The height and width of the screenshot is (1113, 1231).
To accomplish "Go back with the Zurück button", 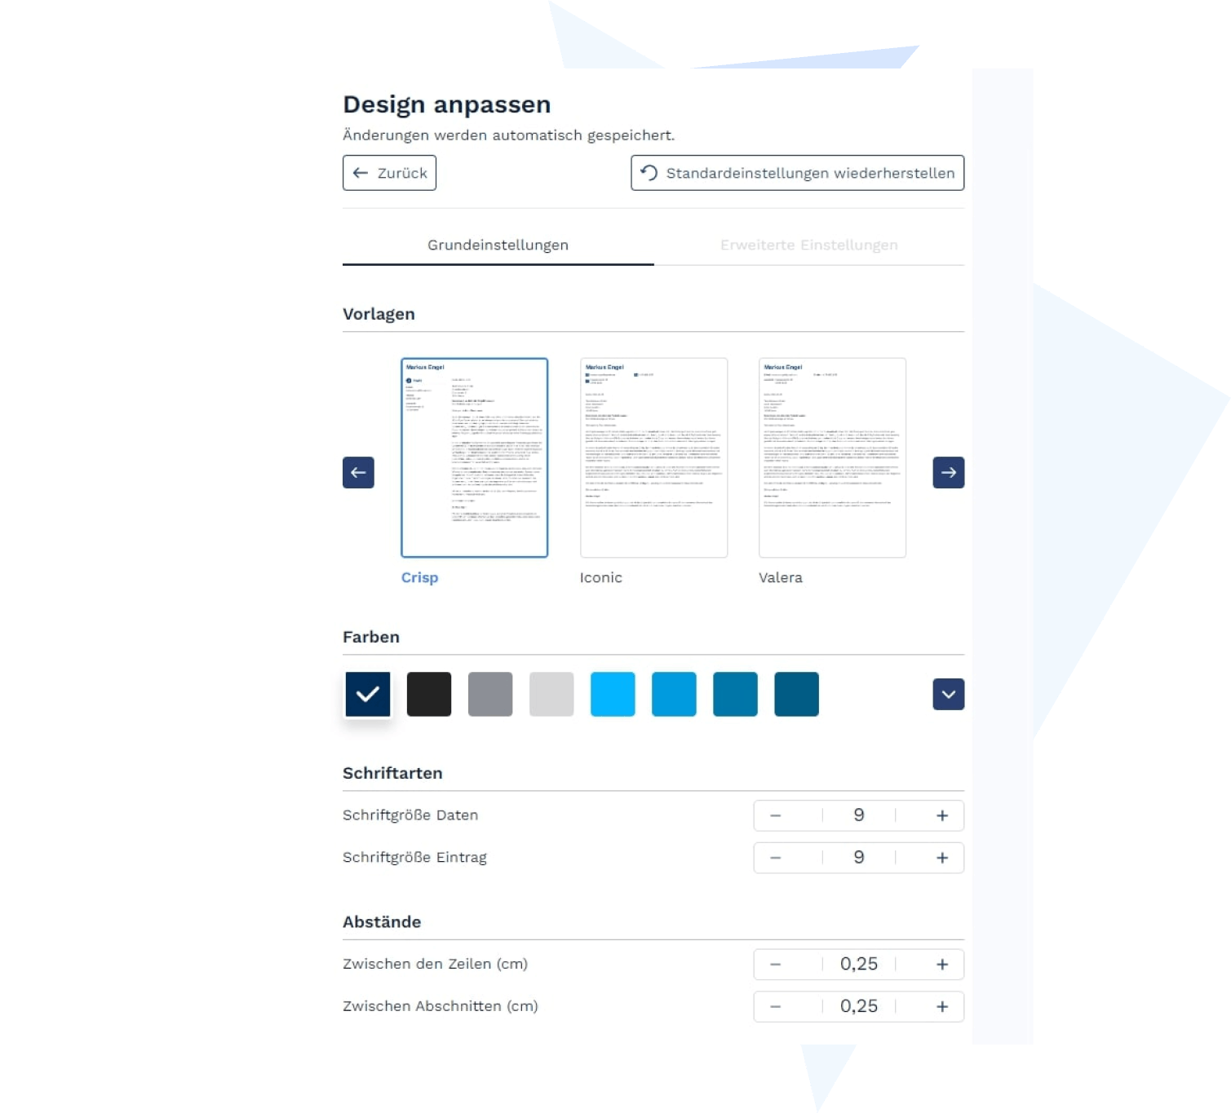I will 389,173.
